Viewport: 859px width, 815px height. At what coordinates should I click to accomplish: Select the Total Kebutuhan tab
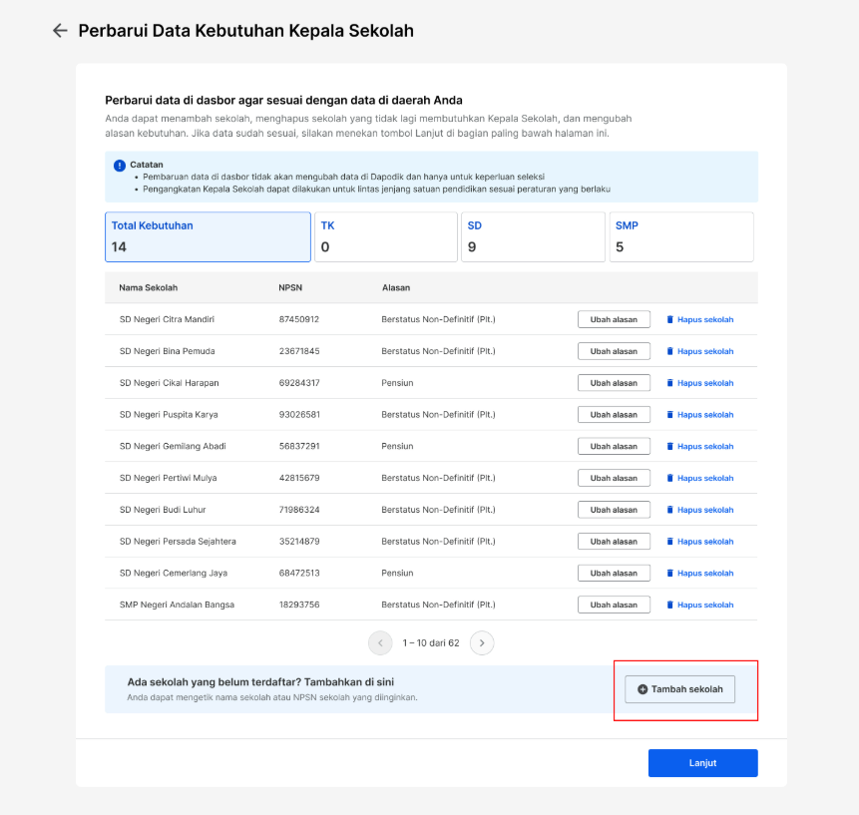pos(208,236)
